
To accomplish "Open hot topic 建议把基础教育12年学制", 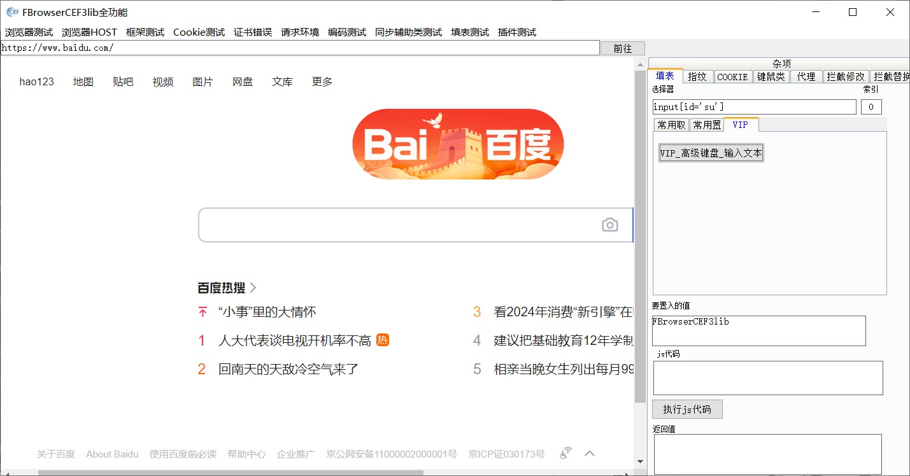I will (564, 340).
